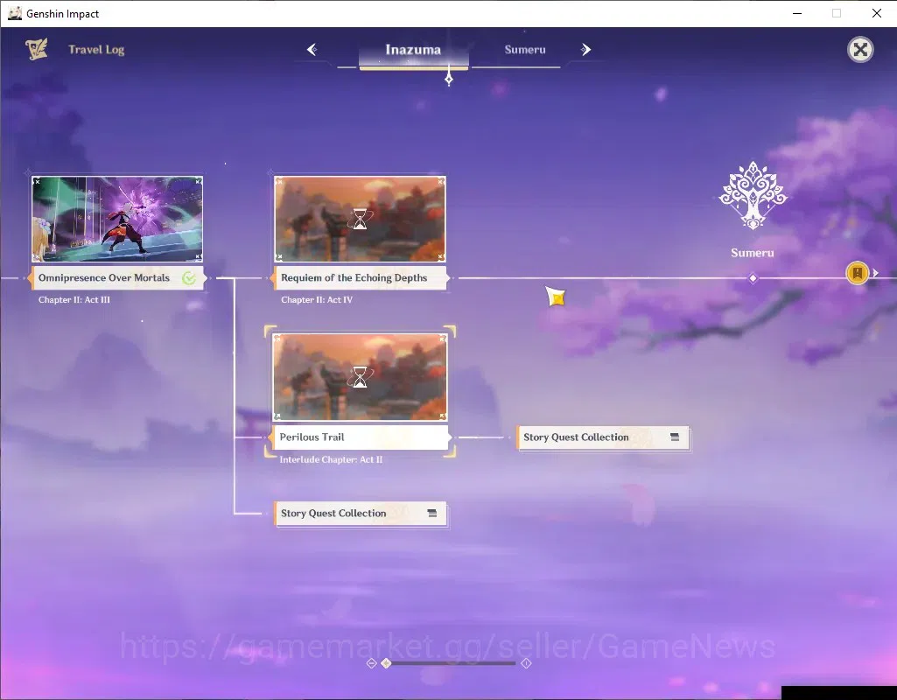The height and width of the screenshot is (700, 897).
Task: Click the Sumeru timeline diamond marker
Action: point(753,278)
